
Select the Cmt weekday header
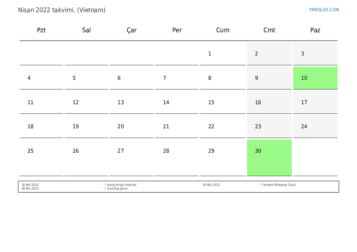(269, 30)
